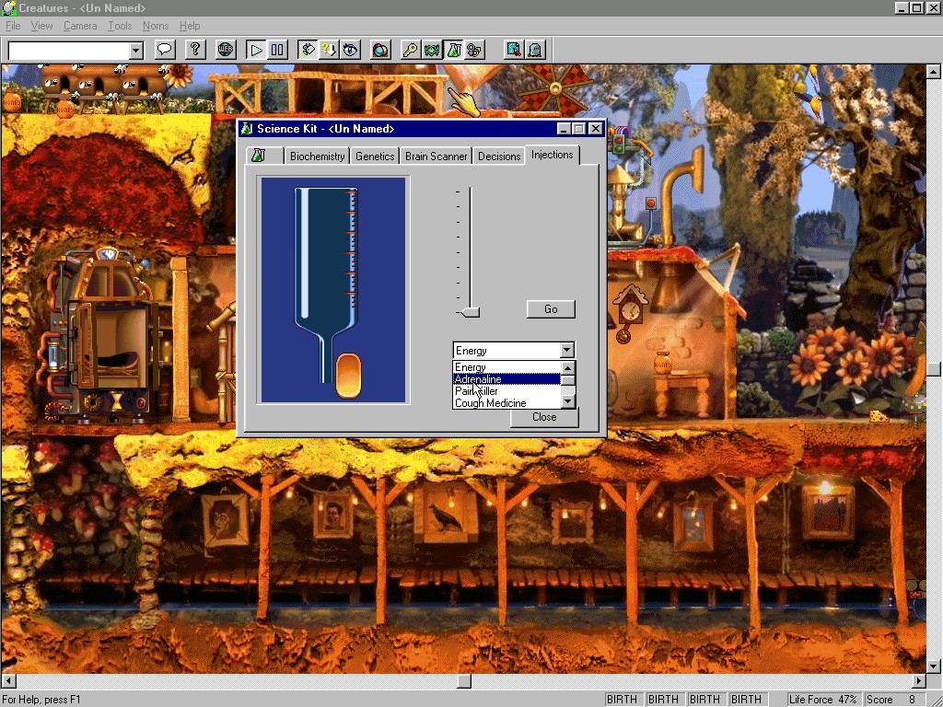Image resolution: width=943 pixels, height=707 pixels.
Task: Toggle the green frog-like creature toolbar button
Action: (x=432, y=50)
